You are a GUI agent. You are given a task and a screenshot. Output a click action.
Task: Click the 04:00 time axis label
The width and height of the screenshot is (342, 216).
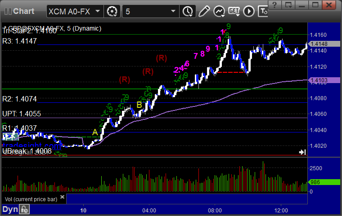coord(149,211)
